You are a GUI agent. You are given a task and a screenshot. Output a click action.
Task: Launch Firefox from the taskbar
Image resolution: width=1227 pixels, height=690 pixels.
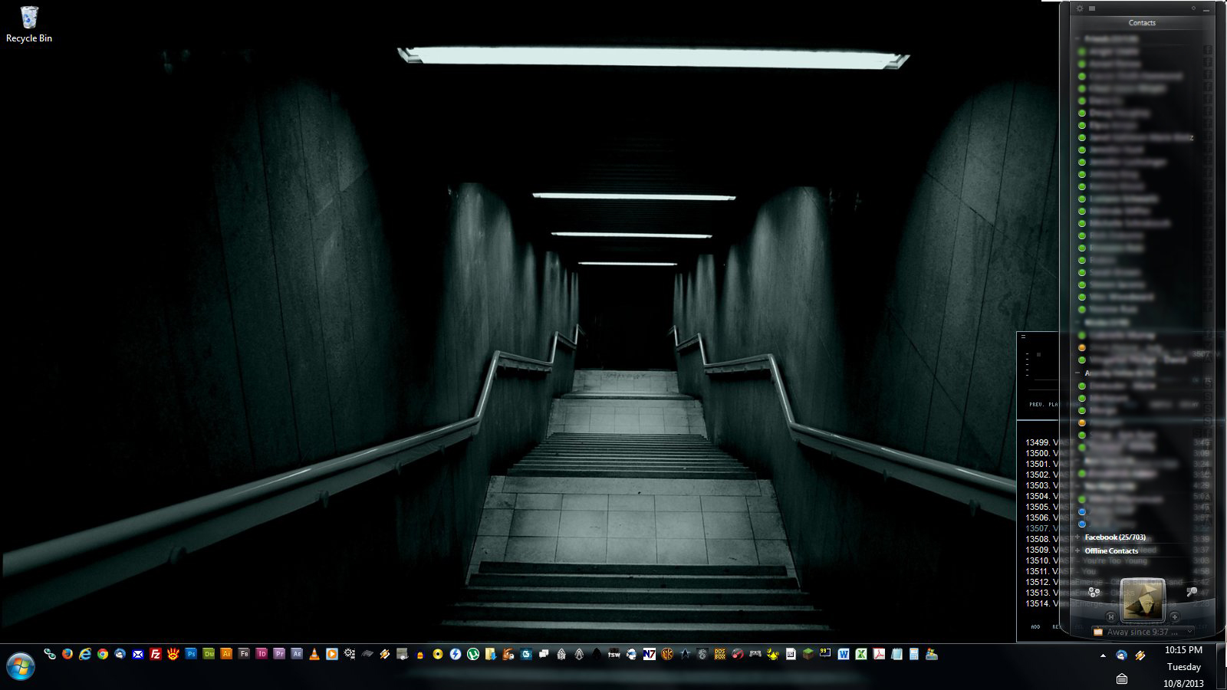point(67,654)
